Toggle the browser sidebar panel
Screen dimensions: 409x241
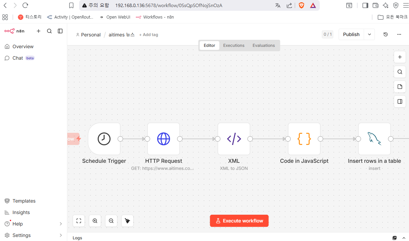365,5
